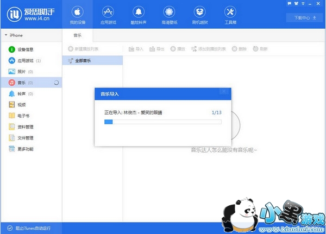Select the 全部音乐 all music list

pyautogui.click(x=92, y=60)
